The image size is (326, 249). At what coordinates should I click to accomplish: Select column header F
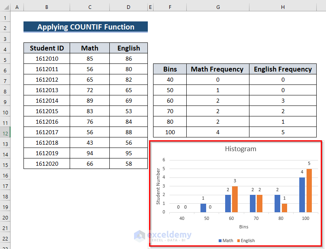tap(170, 7)
